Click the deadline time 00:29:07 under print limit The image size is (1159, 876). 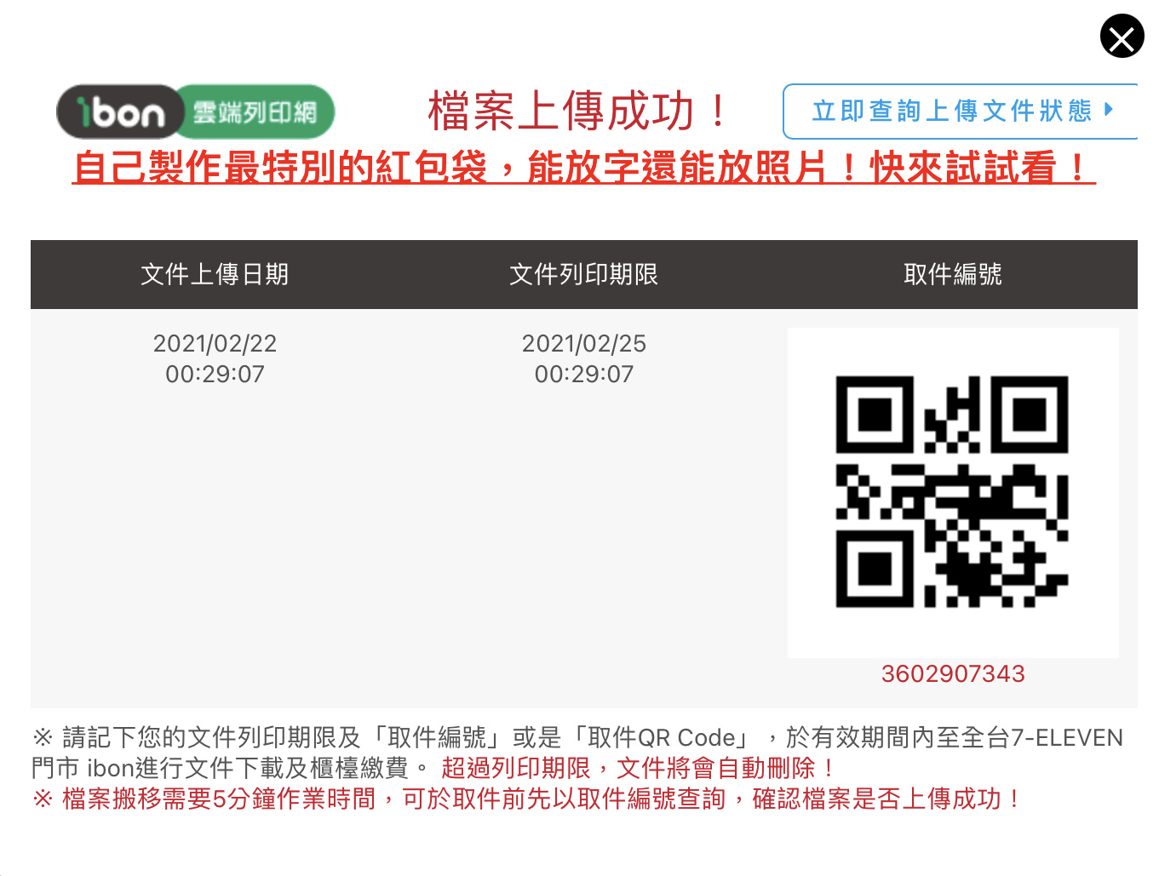[583, 374]
